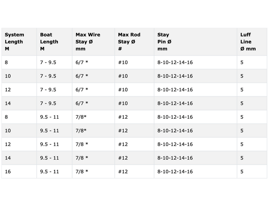Click the Boat Length M column header
This screenshot has height=203, width=269.
point(49,42)
